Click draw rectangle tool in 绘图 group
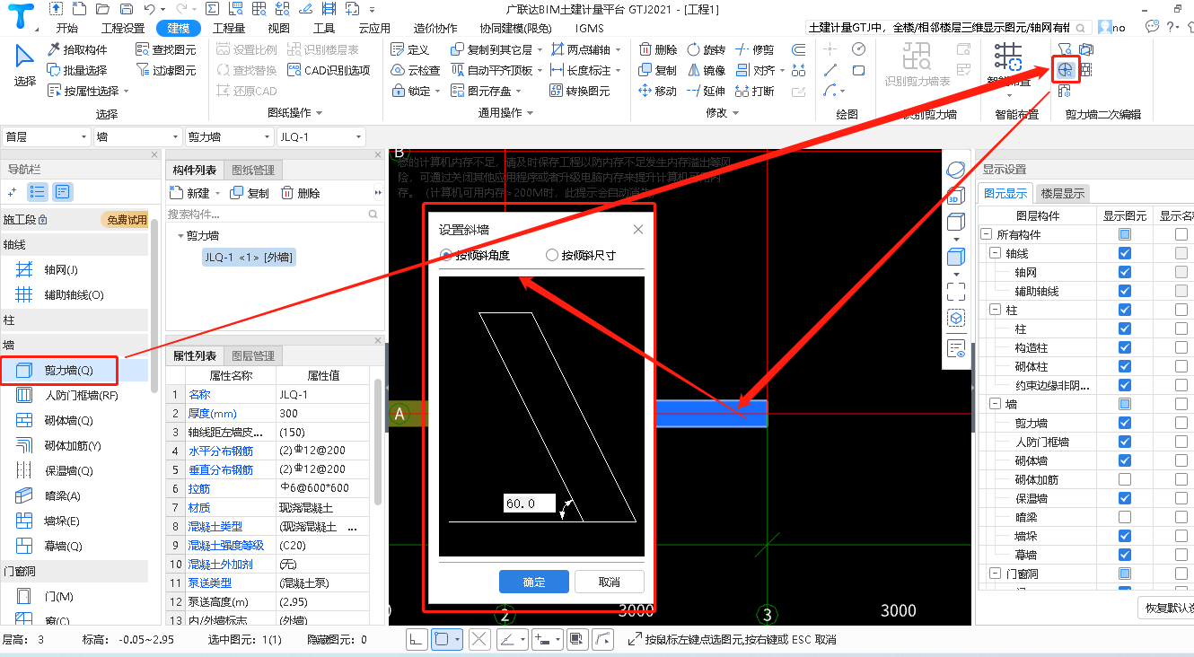This screenshot has height=657, width=1194. [x=859, y=70]
